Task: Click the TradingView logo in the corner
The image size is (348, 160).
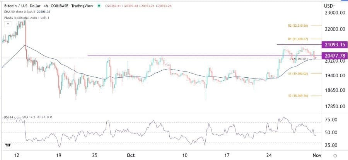Action: click(7, 145)
